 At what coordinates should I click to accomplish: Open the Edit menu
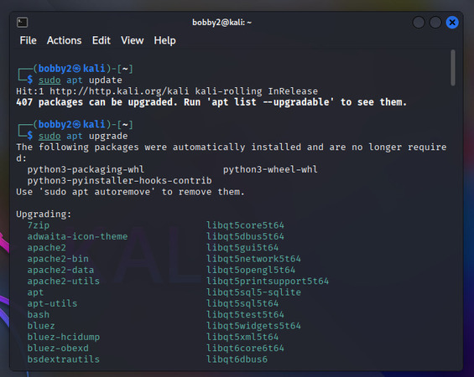102,40
